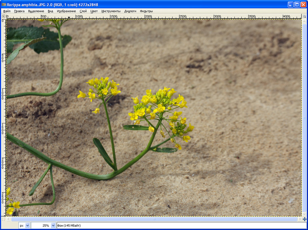The height and width of the screenshot is (230, 308).
Task: Click the vertical ruler at mark 1500
Action: (3, 129)
